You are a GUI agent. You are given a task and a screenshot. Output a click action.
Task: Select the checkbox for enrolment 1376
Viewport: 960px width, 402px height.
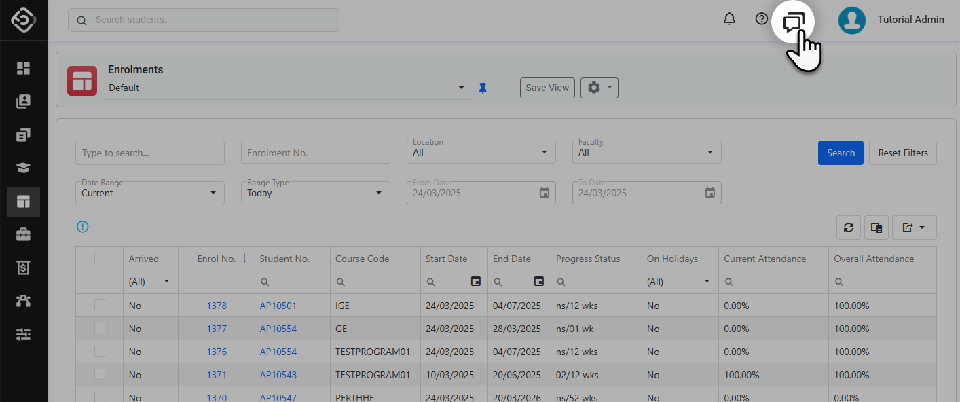click(100, 352)
